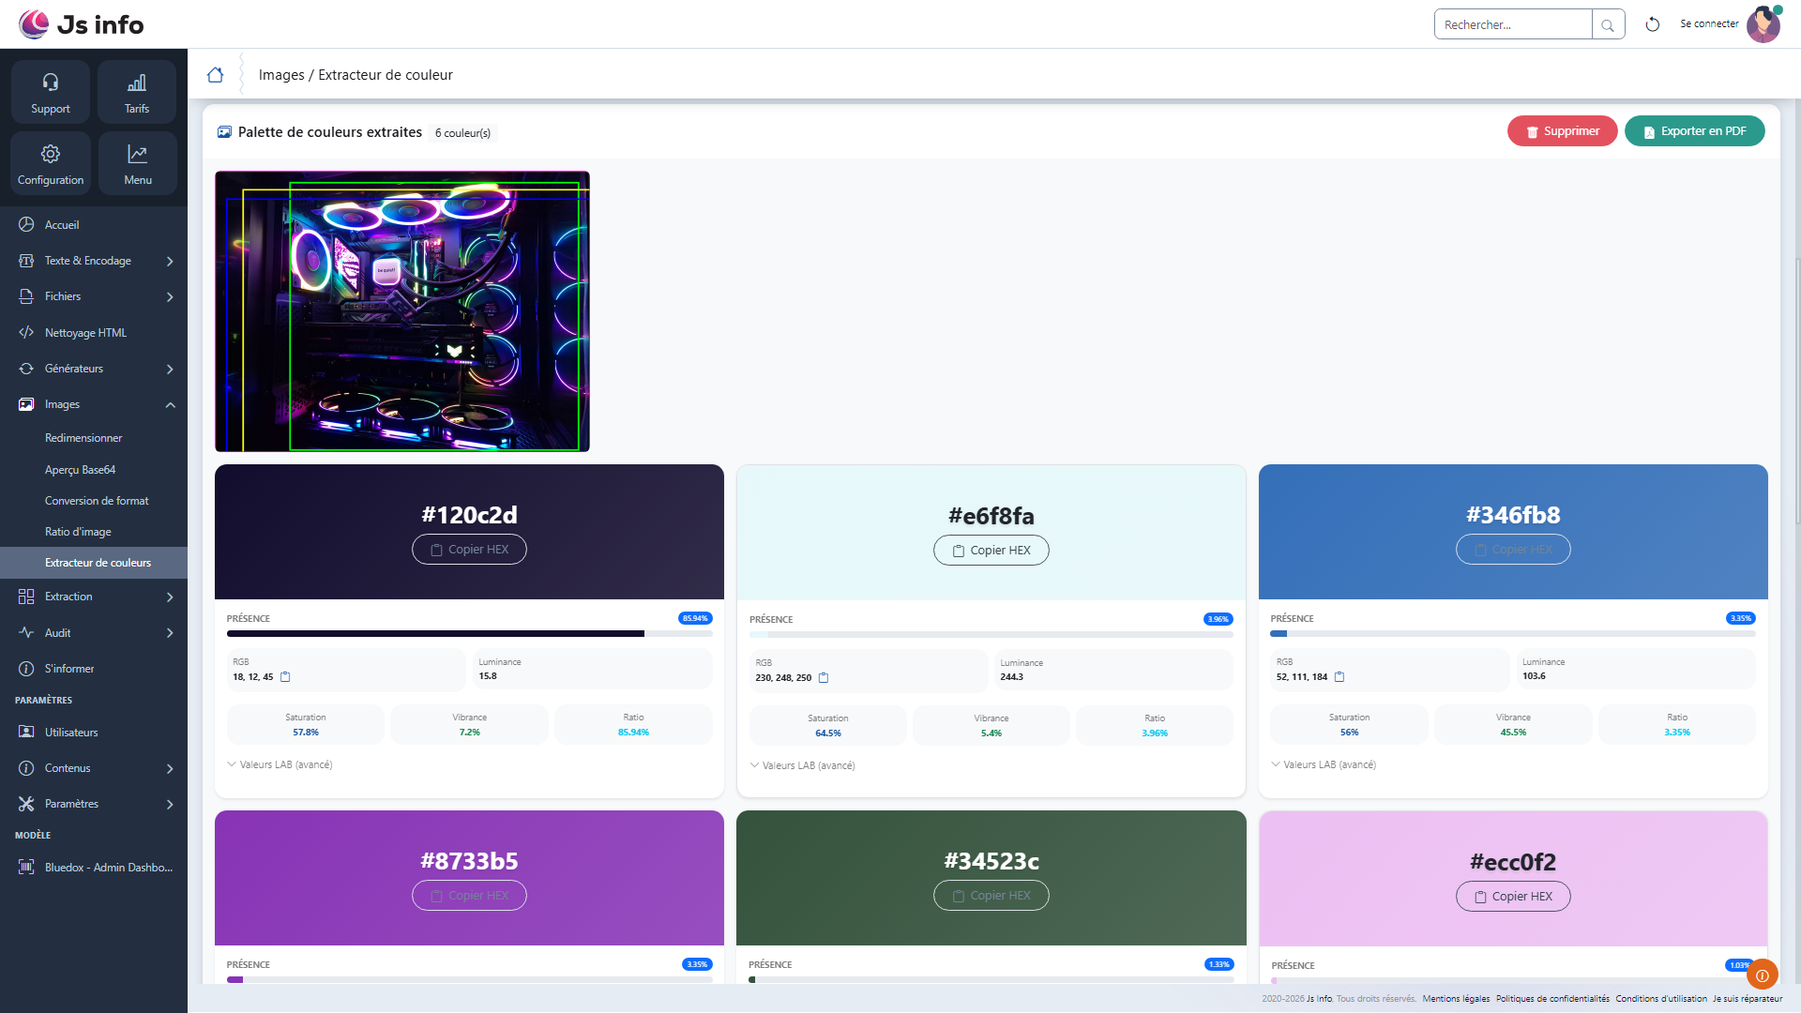The image size is (1801, 1013).
Task: Click the orange info floating icon
Action: point(1763,975)
